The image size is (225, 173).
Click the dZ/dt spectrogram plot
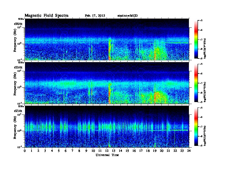click(x=107, y=127)
